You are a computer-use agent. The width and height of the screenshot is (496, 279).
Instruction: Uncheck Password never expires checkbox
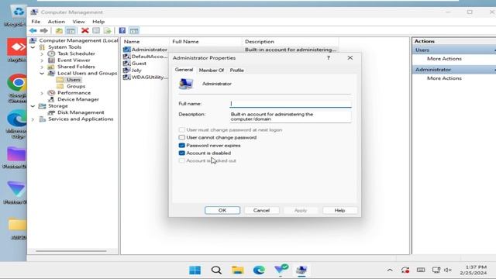click(181, 146)
